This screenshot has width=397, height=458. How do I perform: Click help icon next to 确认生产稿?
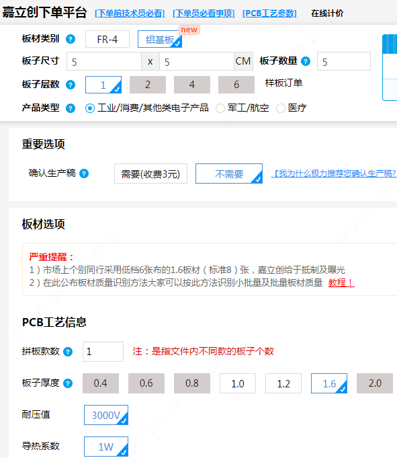coord(84,174)
